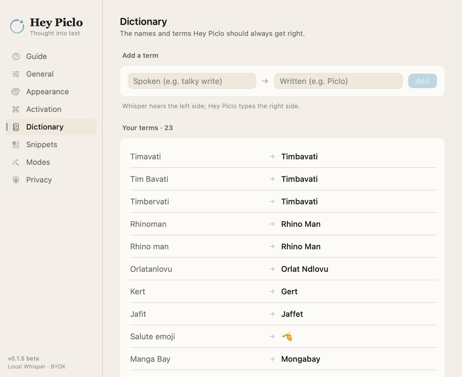The image size is (462, 377).
Task: Click Timbavati in the Timavati row
Action: click(x=299, y=157)
